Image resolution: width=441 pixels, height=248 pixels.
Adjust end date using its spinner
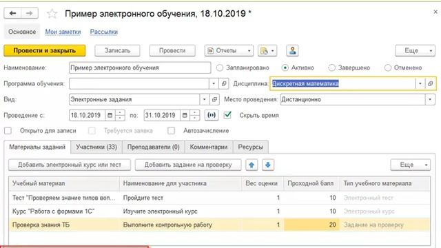(194, 115)
